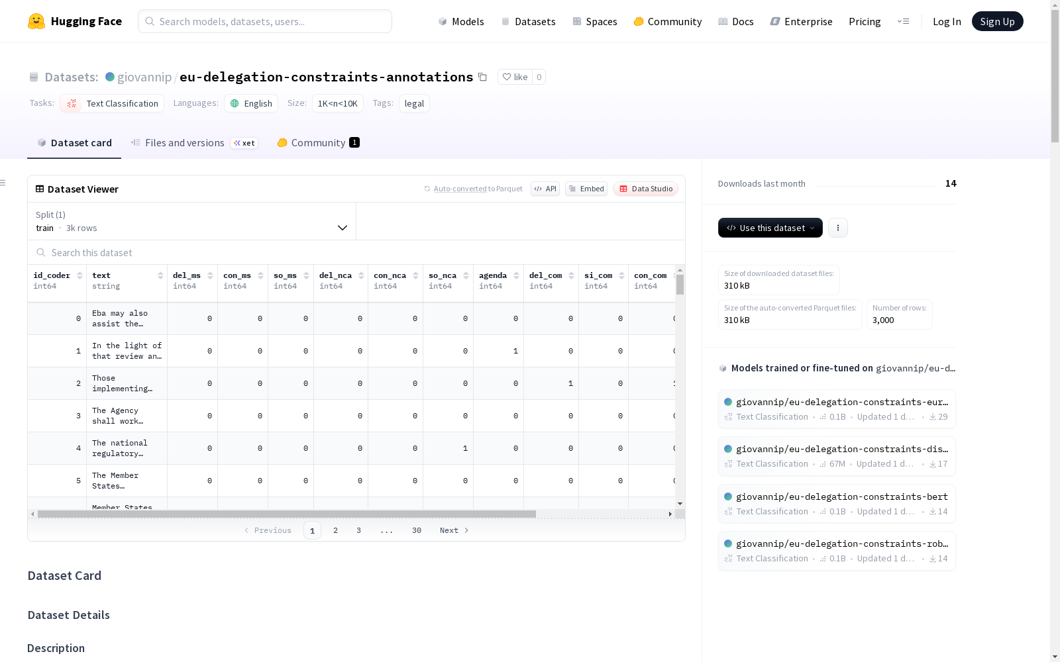Switch to Files and versions tab
The height and width of the screenshot is (662, 1060).
(194, 143)
